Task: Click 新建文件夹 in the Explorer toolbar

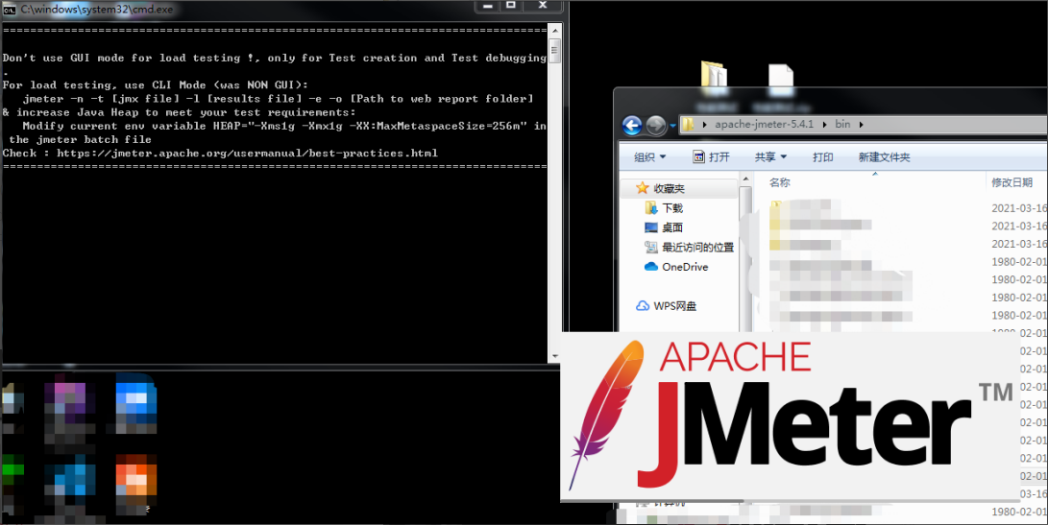Action: (x=885, y=157)
